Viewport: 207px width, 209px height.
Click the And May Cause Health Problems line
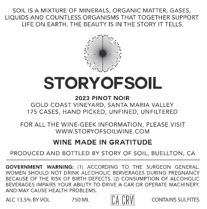coord(51,190)
